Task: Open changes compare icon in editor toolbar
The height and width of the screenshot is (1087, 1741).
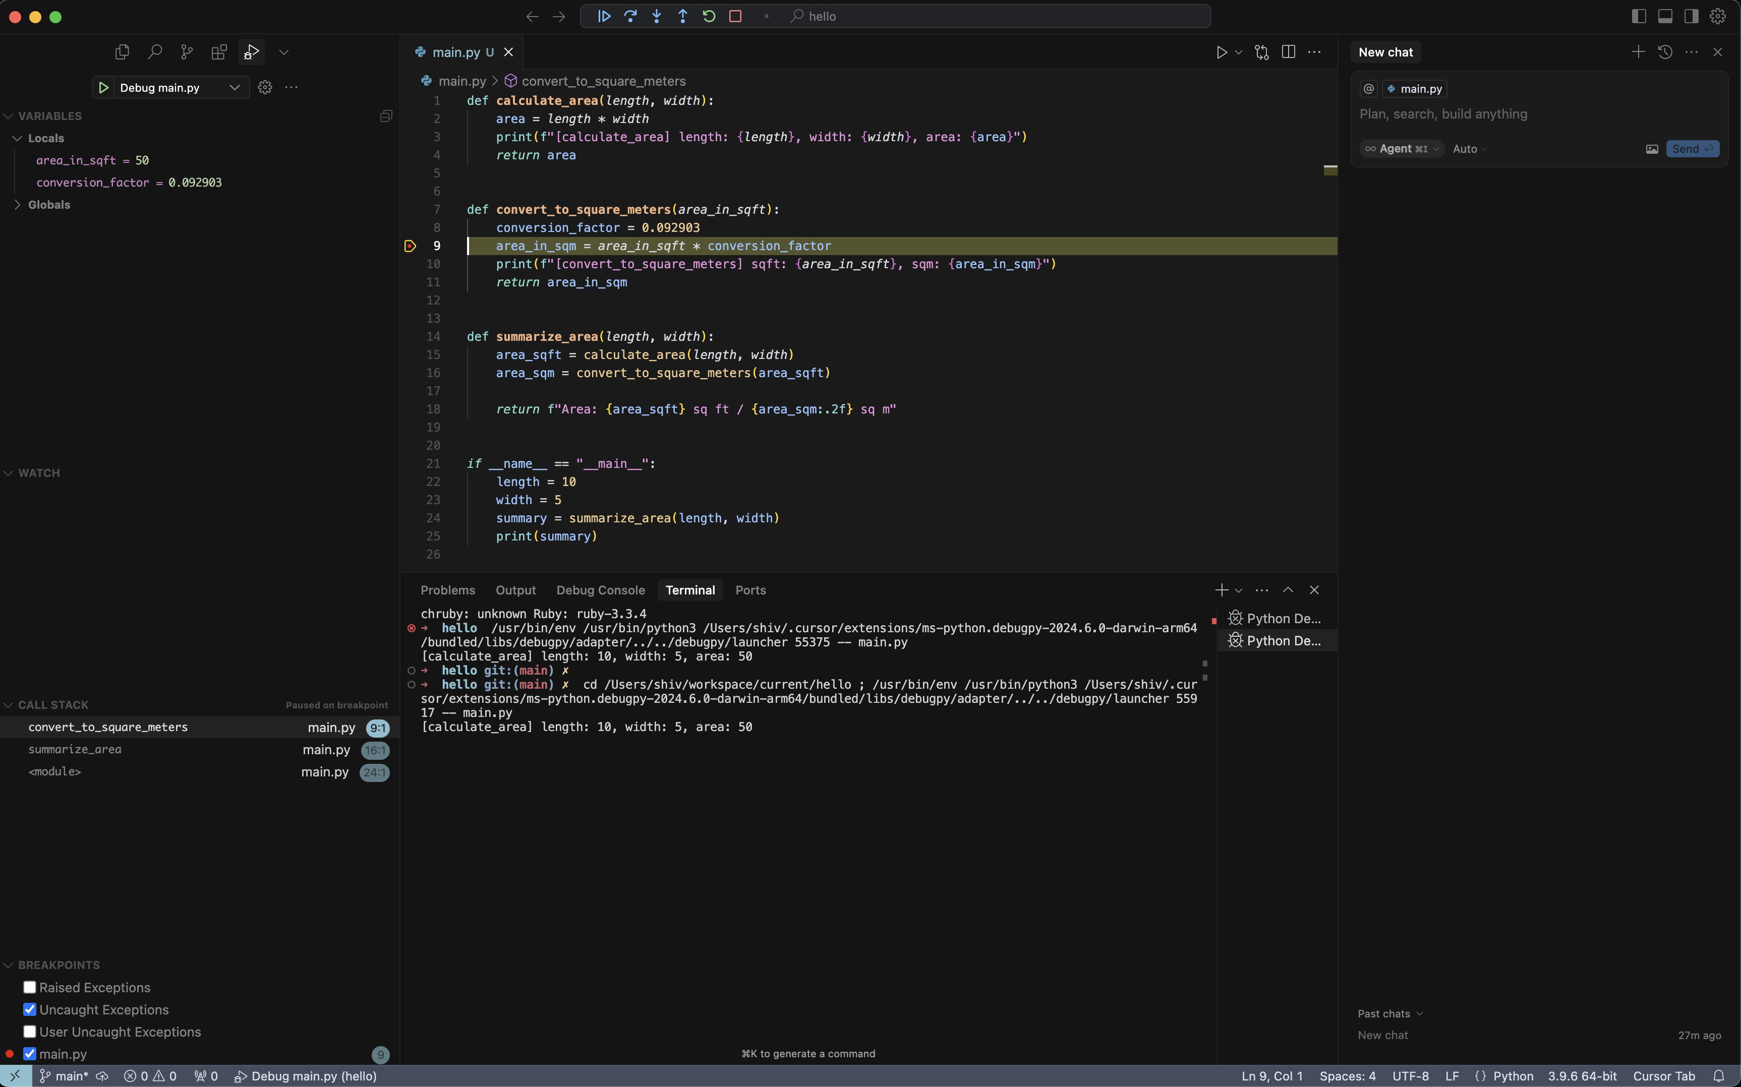Action: (1262, 52)
